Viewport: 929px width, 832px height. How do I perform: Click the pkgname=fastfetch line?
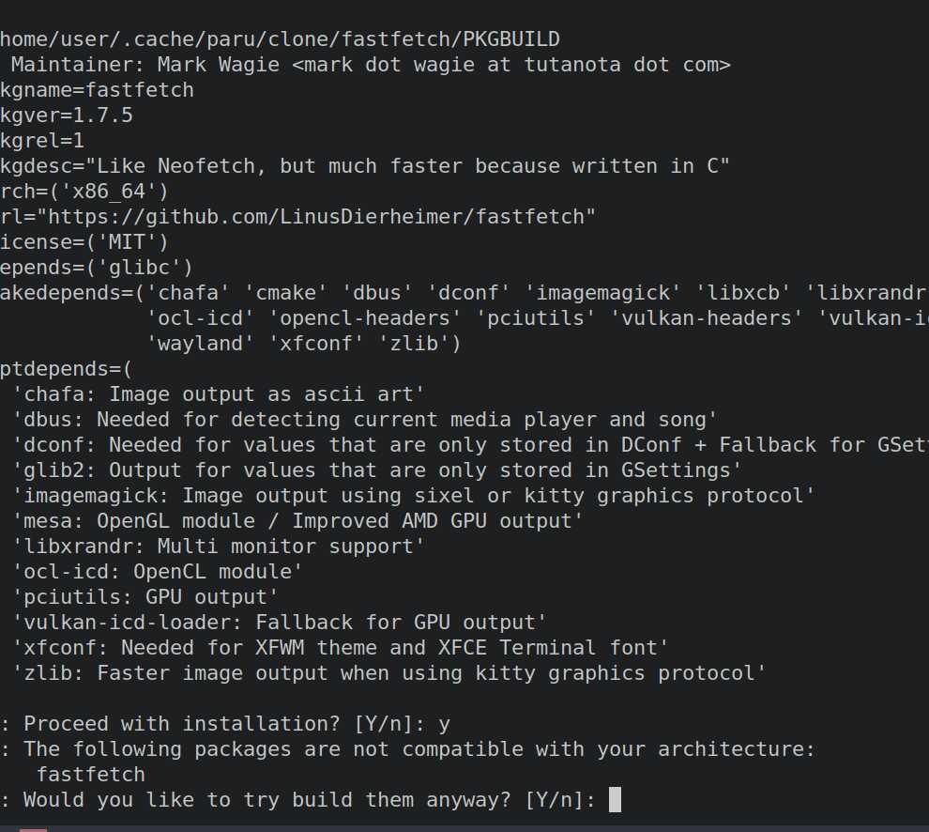point(98,90)
